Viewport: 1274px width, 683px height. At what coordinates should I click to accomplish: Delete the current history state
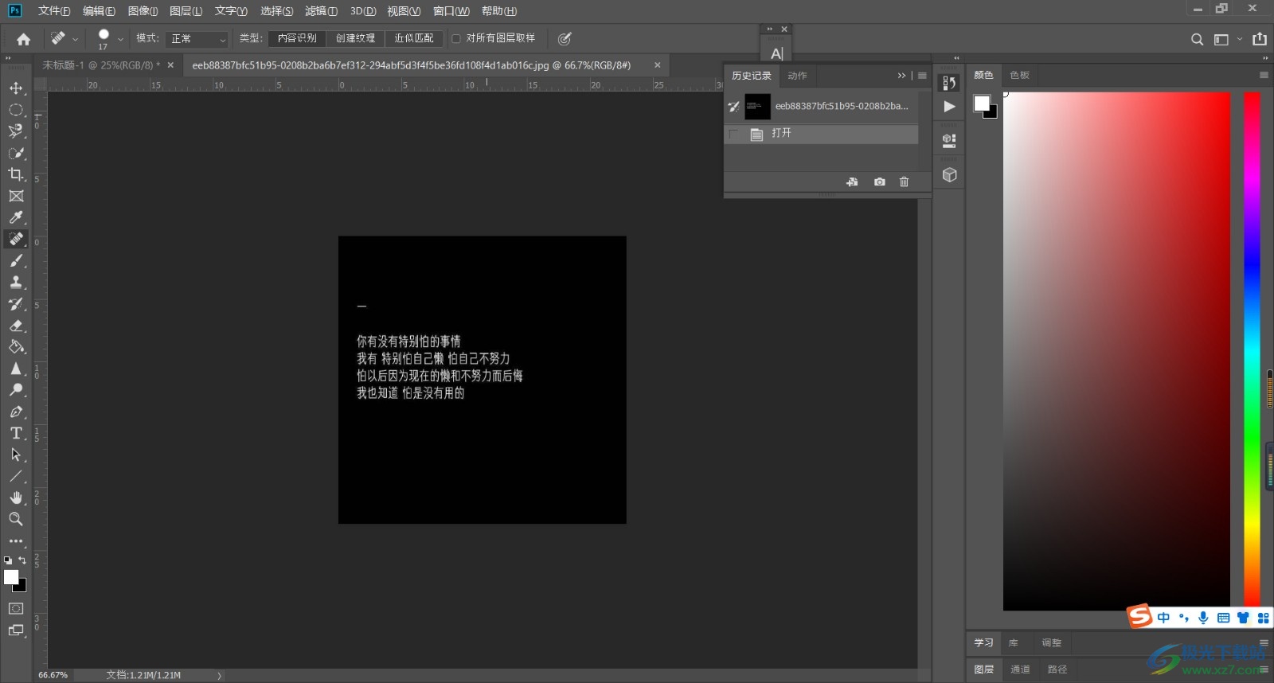(904, 181)
